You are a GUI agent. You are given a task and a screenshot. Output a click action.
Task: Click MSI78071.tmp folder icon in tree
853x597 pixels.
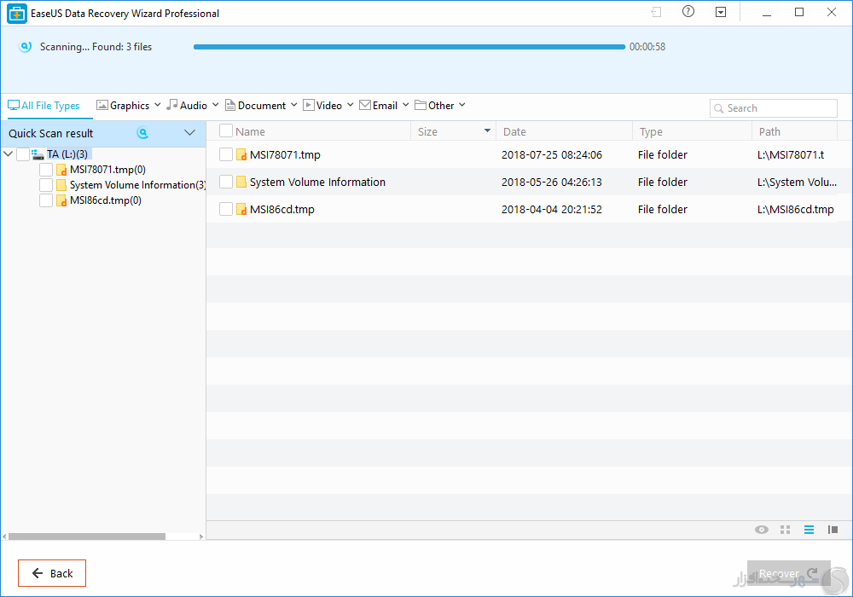(61, 171)
